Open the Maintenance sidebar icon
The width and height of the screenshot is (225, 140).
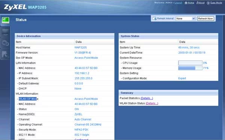5,54
